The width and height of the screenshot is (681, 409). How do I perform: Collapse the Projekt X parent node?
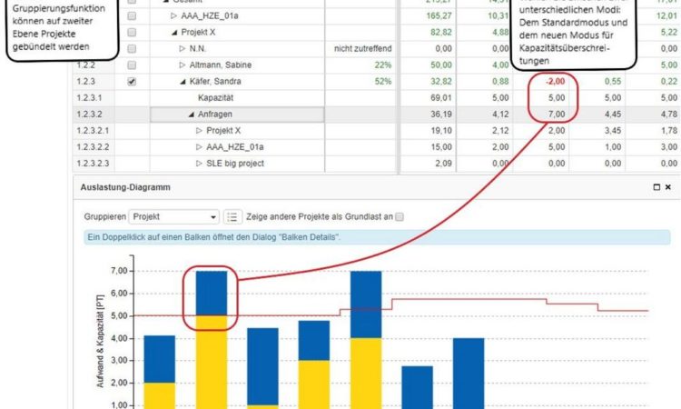click(x=174, y=33)
